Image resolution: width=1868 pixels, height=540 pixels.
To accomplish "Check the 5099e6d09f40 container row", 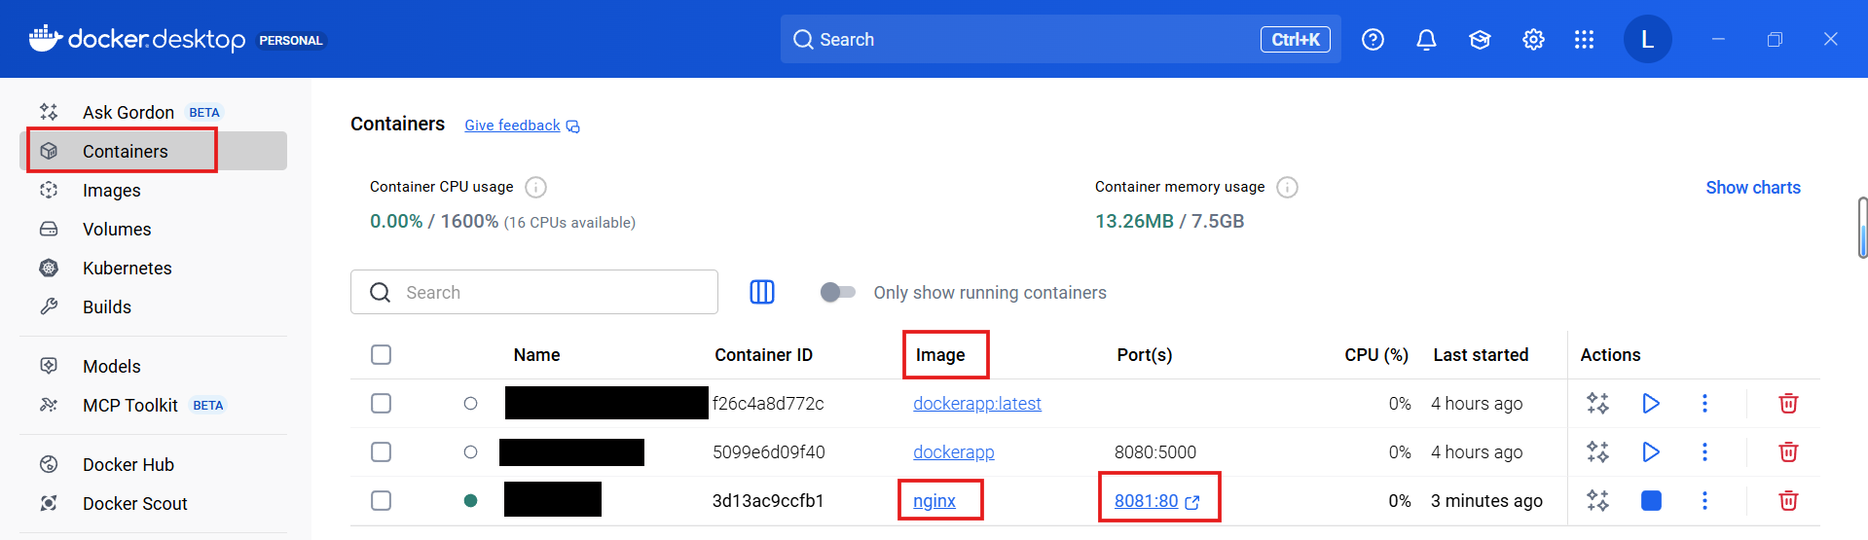I will click(382, 451).
